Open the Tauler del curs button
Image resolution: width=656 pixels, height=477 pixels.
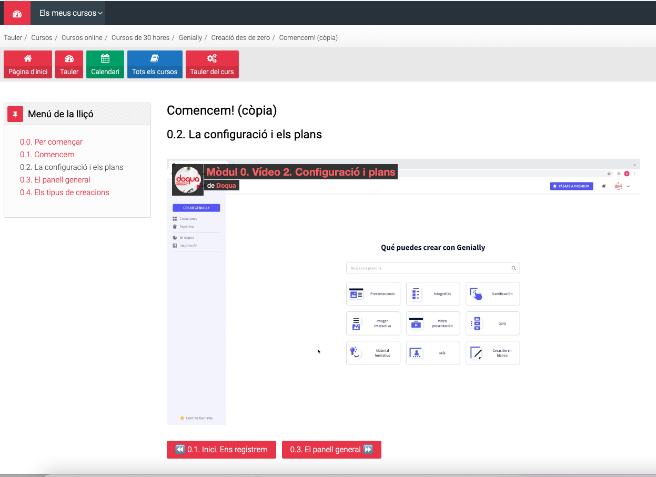(212, 65)
